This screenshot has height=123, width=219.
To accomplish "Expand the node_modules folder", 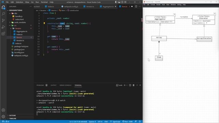I will point(20,22).
